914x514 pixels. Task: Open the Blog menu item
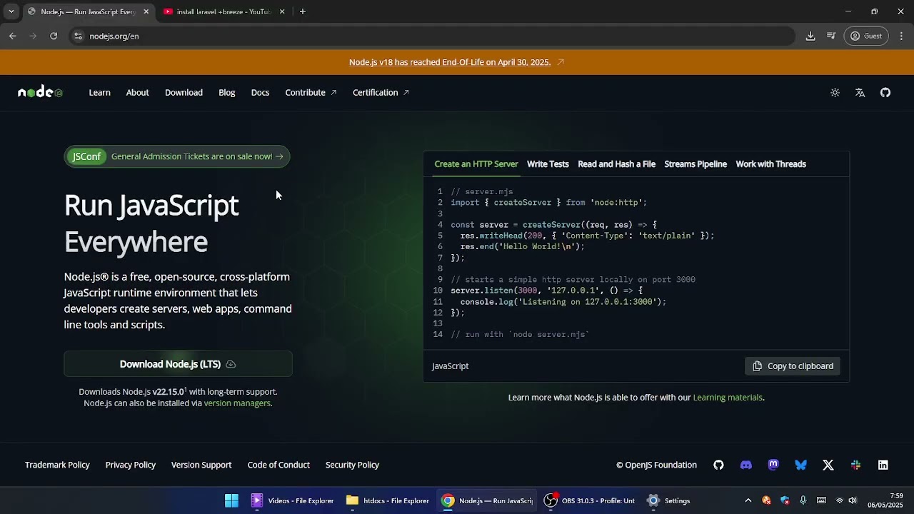[x=227, y=93]
